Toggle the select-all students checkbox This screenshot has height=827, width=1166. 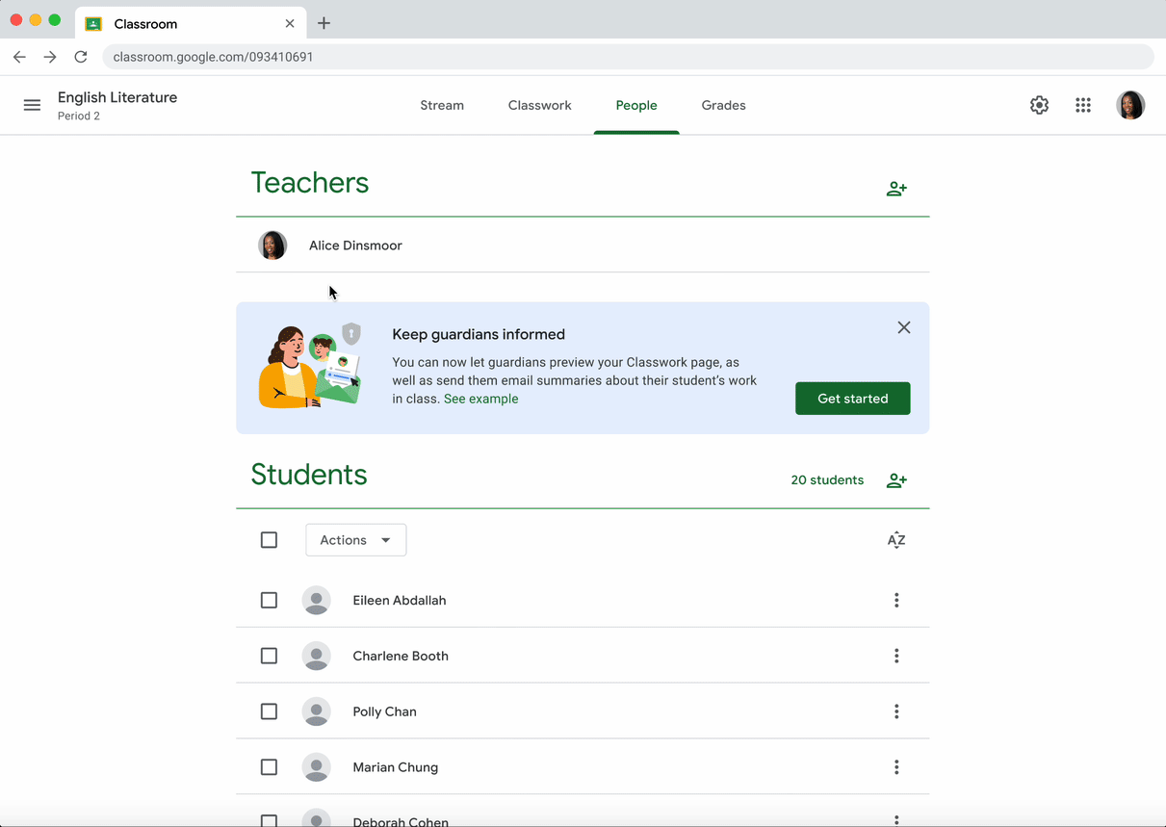[x=269, y=540]
